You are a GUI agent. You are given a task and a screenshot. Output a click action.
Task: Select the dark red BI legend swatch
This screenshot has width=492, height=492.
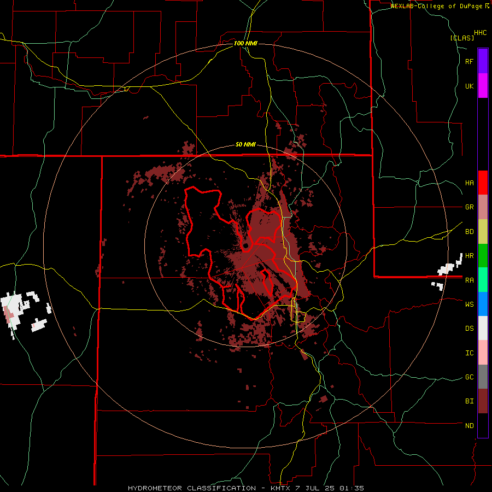coord(483,401)
